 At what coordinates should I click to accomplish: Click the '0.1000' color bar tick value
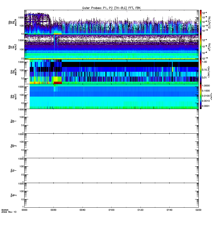(x=206, y=91)
